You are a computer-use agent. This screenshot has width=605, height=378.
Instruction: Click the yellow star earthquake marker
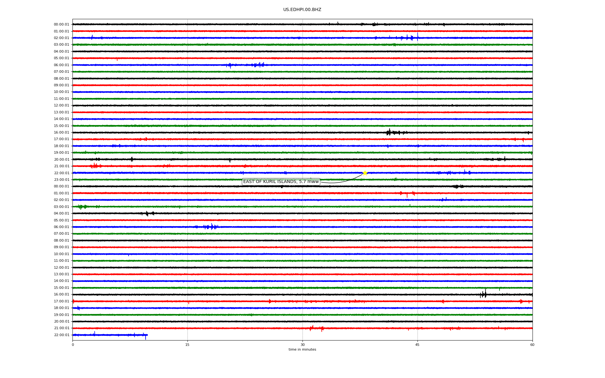pyautogui.click(x=365, y=173)
